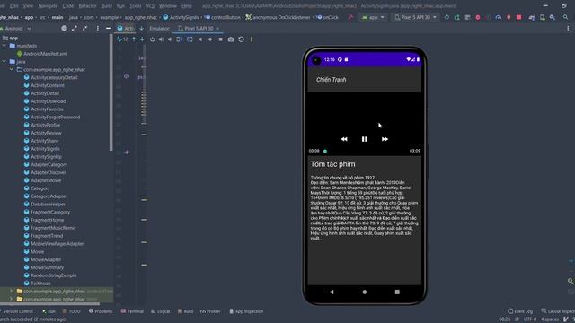Switch to the Pixel 5 API 30 emulator tab
This screenshot has width=575, height=323.
(199, 28)
